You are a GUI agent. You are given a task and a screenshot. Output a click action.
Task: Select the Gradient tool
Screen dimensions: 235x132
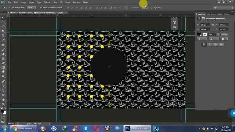[x=3, y=67]
